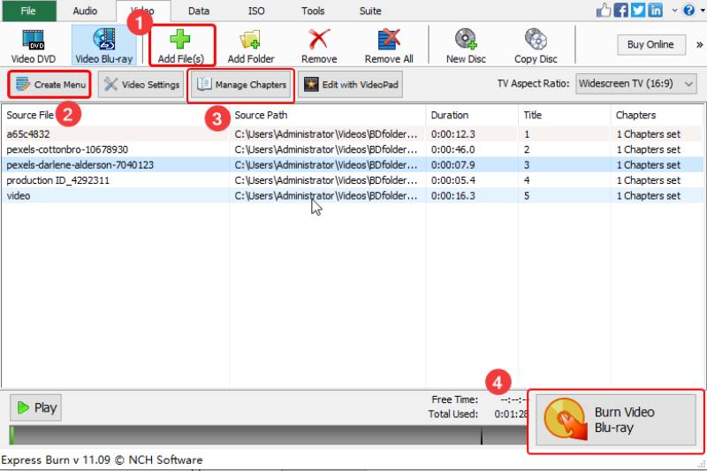Select the a65c4832 file row
The image size is (707, 471).
pos(352,133)
